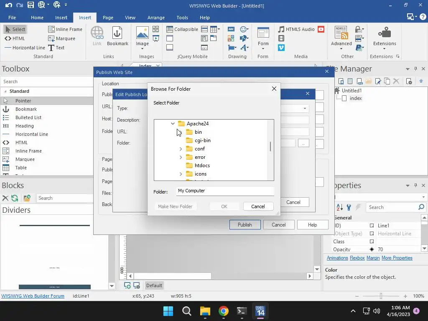The width and height of the screenshot is (428, 321).
Task: Open the Type dropdown in Edit Publish Location
Action: pos(305,109)
